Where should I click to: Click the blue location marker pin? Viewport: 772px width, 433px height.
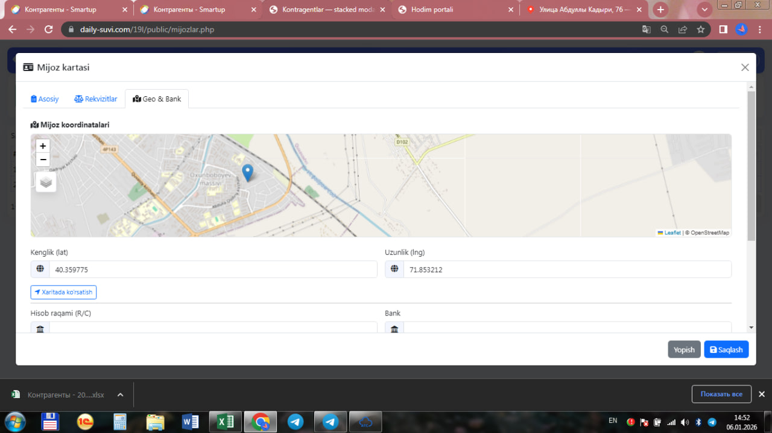coord(247,172)
